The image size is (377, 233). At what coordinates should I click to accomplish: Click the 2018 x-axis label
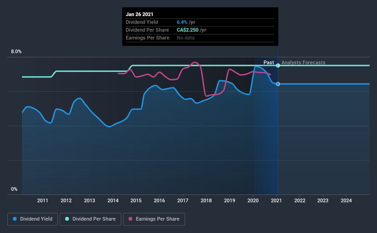[x=206, y=200]
